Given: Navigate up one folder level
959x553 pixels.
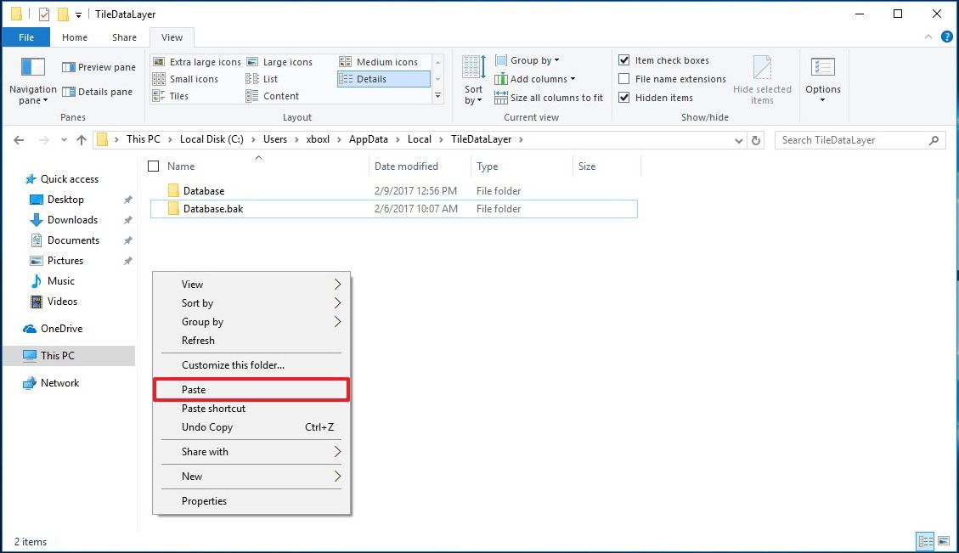Looking at the screenshot, I should pyautogui.click(x=80, y=138).
